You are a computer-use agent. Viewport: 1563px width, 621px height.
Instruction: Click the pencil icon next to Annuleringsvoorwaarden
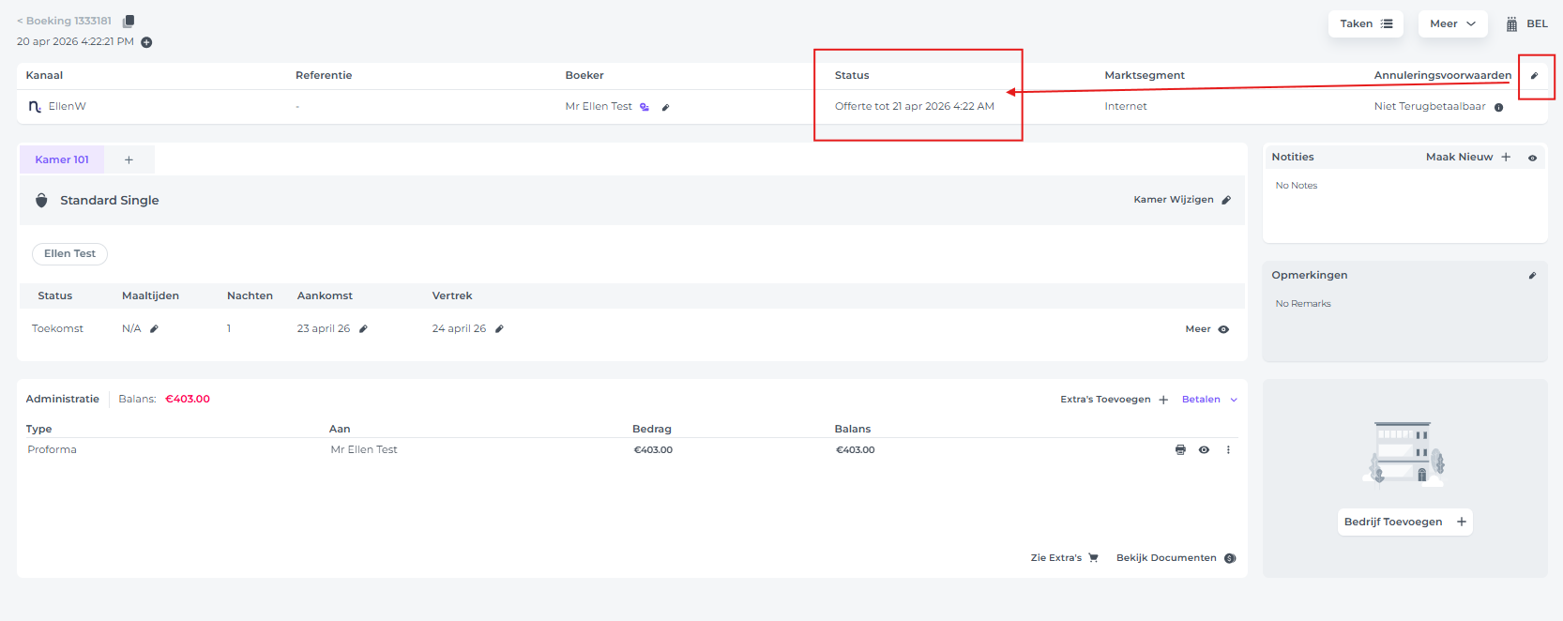pyautogui.click(x=1535, y=76)
